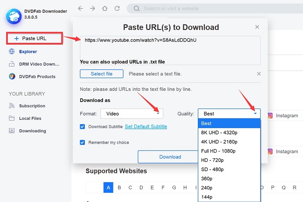
Task: Click the Please select a text file field
Action: point(155,74)
